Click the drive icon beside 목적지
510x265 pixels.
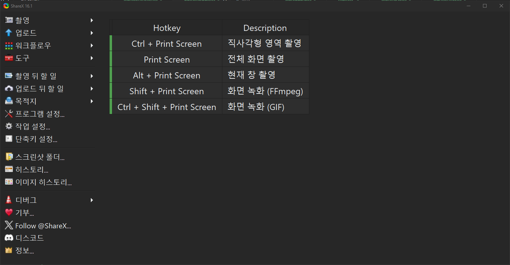(x=9, y=101)
